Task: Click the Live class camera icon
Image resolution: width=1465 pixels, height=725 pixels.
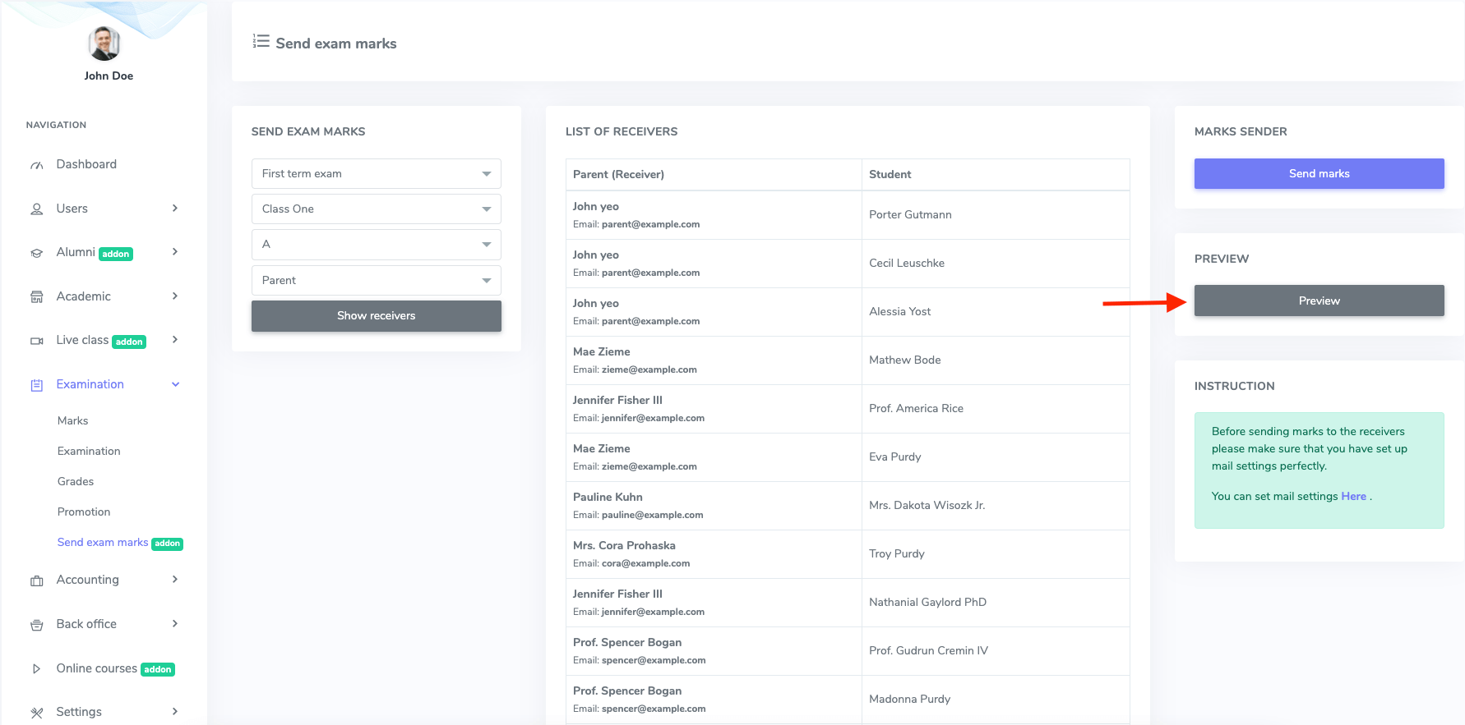Action: (37, 341)
